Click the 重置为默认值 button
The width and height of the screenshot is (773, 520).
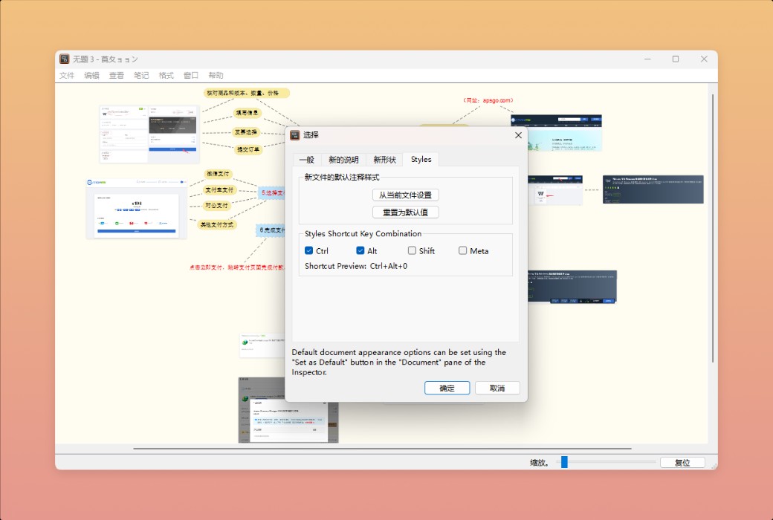(x=406, y=212)
